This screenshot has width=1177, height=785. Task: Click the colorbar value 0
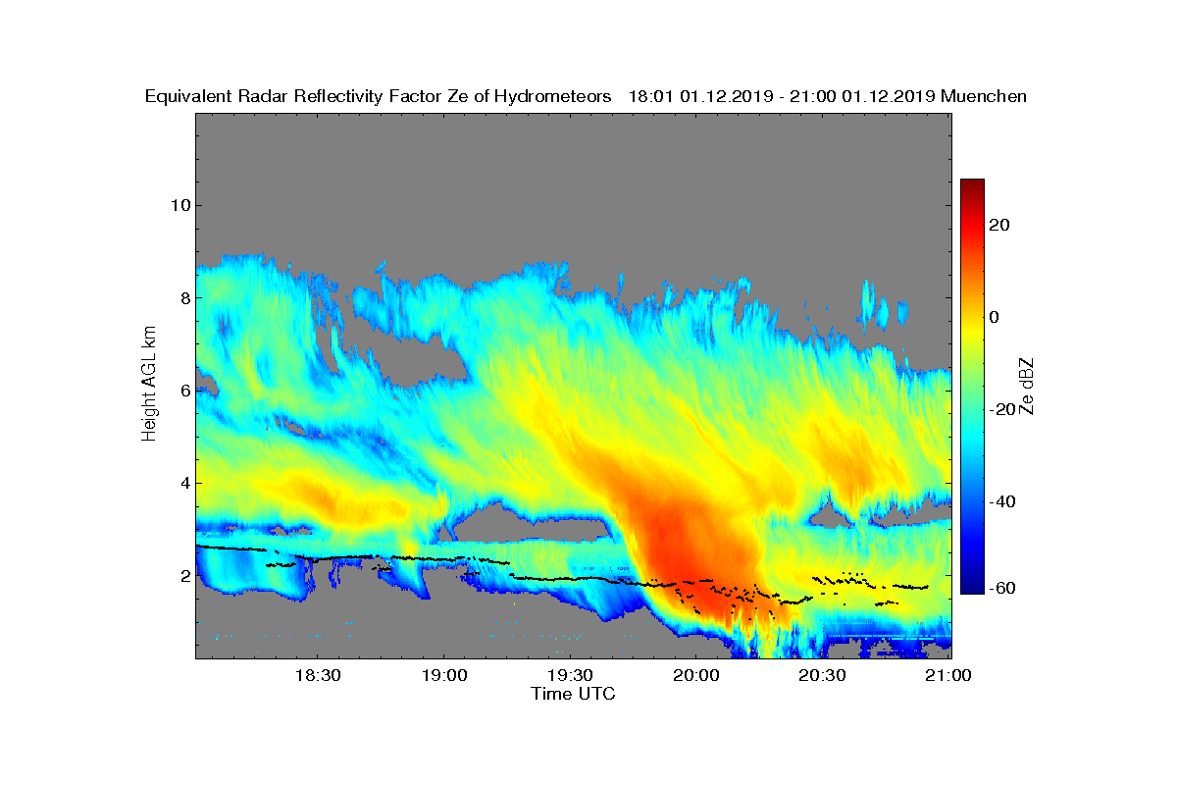995,317
